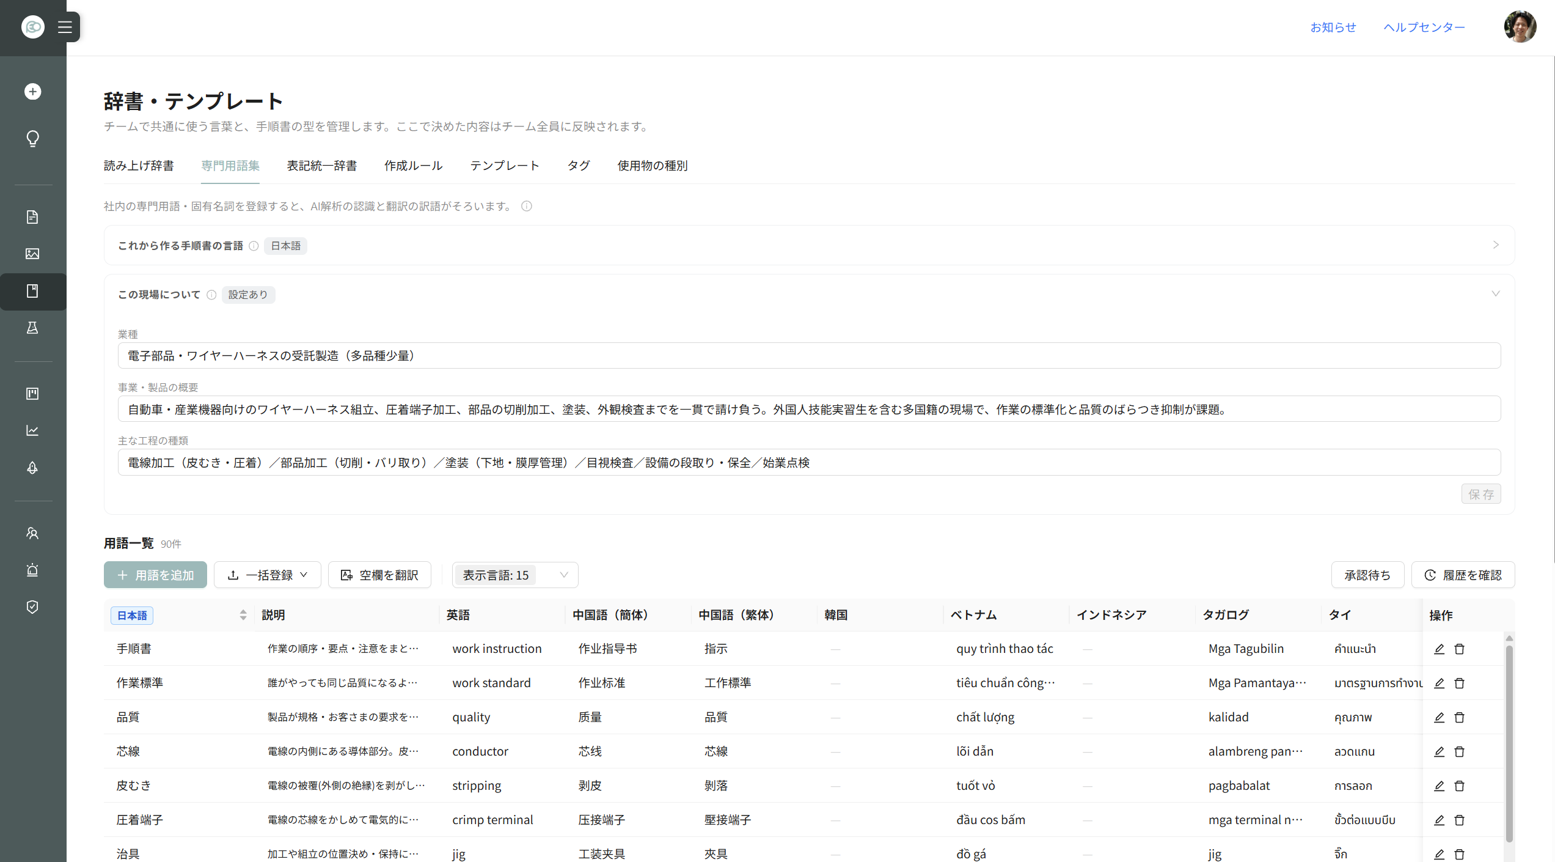Viewport: 1555px width, 862px height.
Task: Click the flask lab icon in sidebar
Action: pos(33,328)
